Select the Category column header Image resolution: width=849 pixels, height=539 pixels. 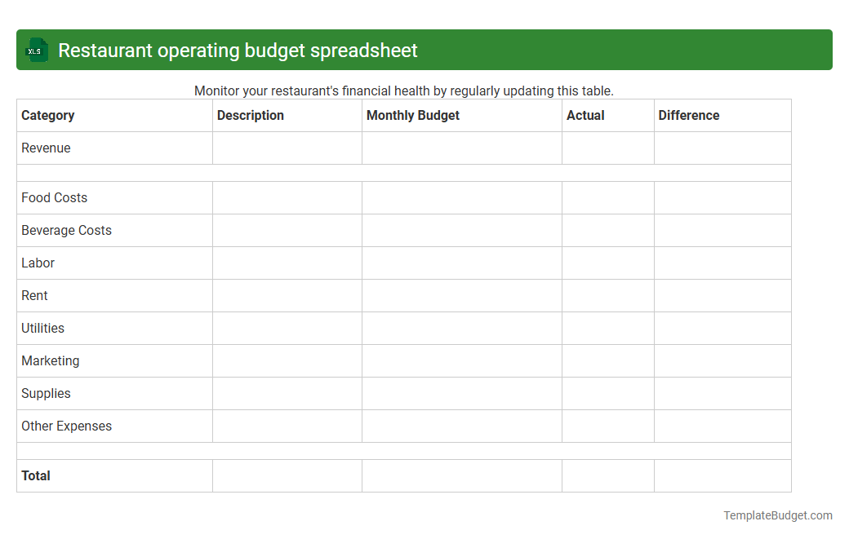(47, 115)
